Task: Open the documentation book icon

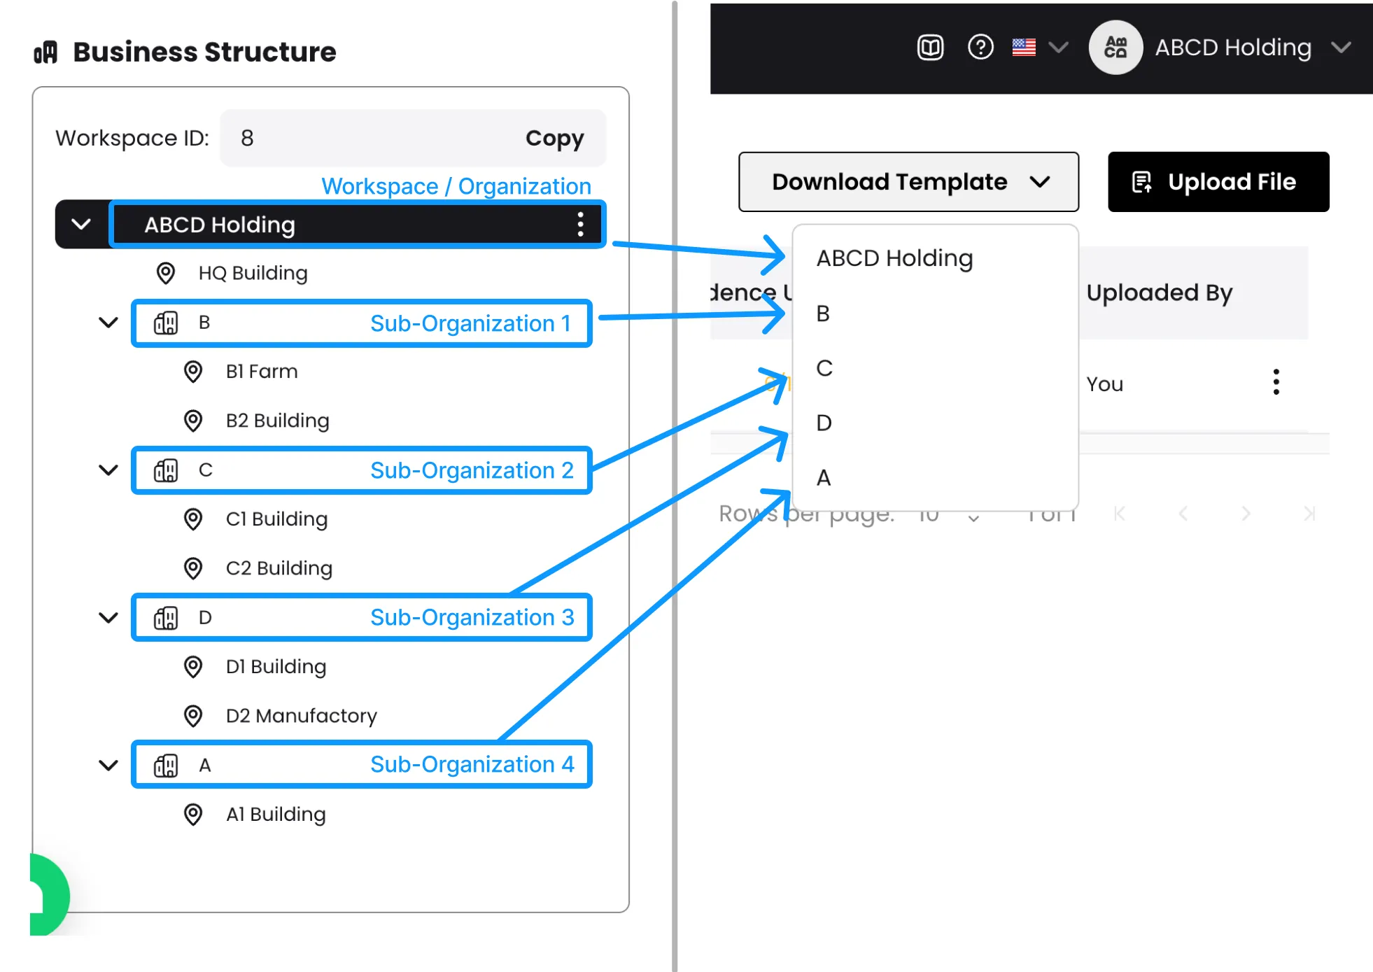Action: pos(930,48)
